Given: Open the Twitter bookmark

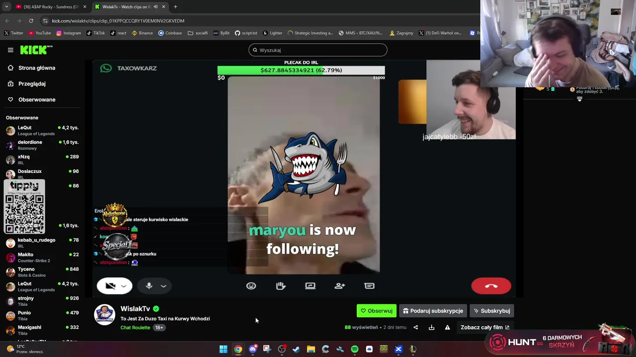Looking at the screenshot, I should tap(13, 33).
